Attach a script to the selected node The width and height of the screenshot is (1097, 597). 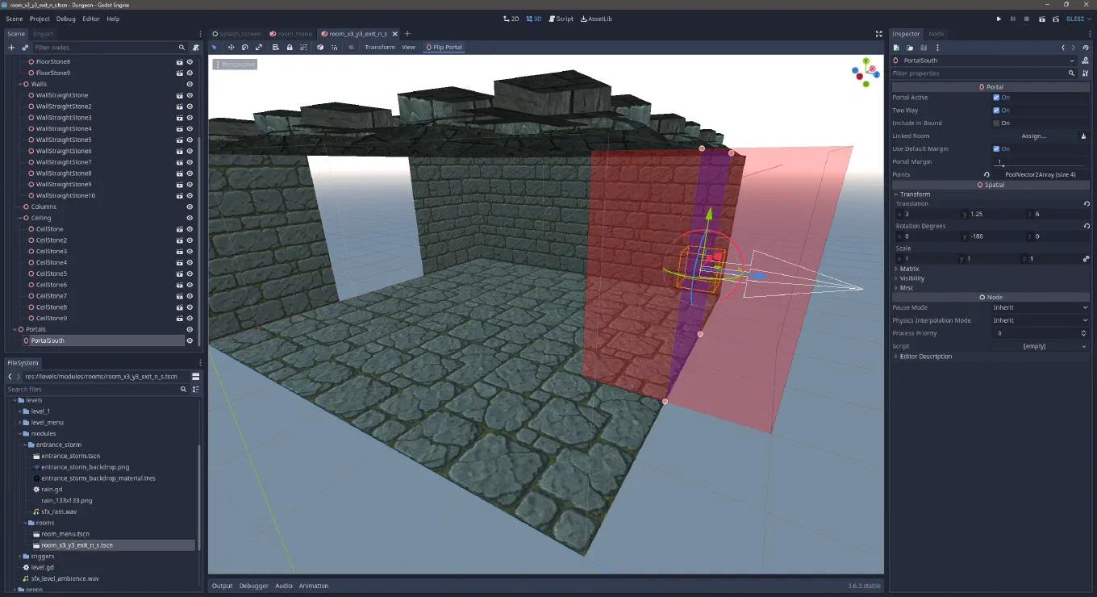pyautogui.click(x=196, y=48)
